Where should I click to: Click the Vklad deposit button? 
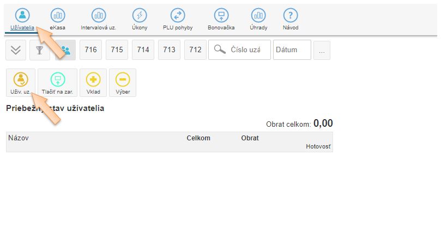(93, 83)
